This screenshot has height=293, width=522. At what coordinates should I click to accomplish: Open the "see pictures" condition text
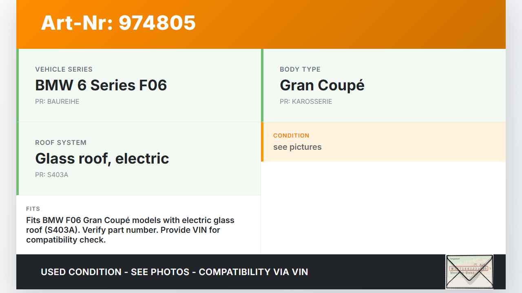pos(297,147)
